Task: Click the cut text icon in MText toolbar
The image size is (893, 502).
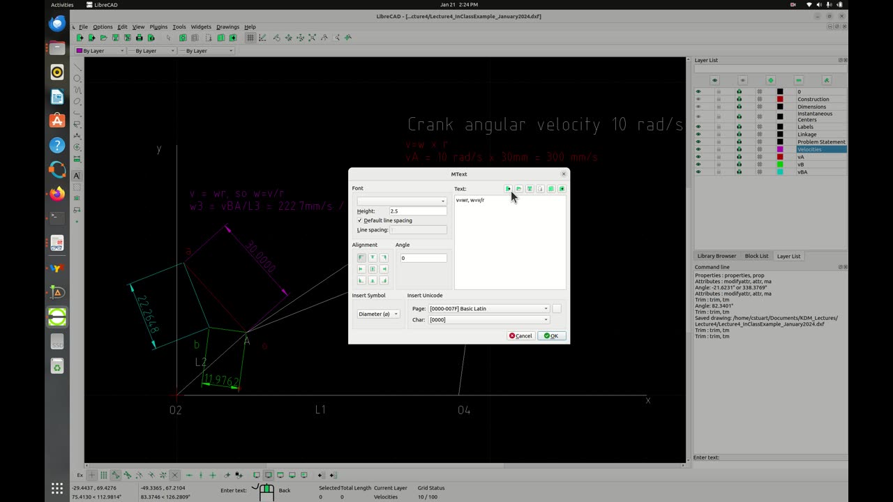Action: (540, 189)
